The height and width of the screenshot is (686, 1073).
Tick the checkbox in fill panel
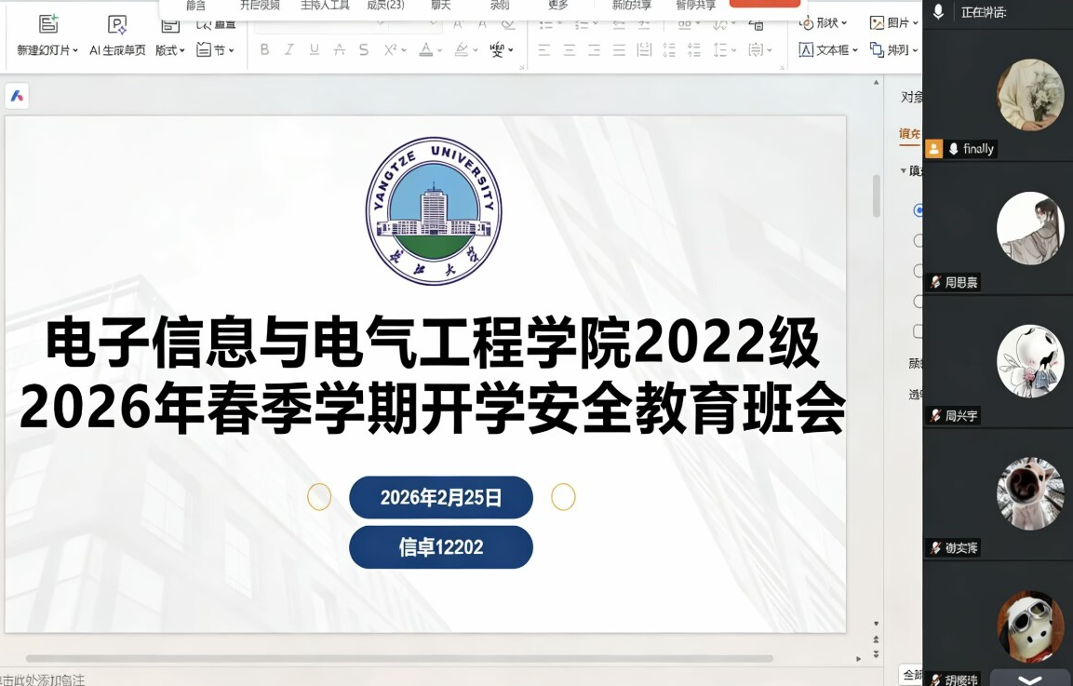(918, 331)
